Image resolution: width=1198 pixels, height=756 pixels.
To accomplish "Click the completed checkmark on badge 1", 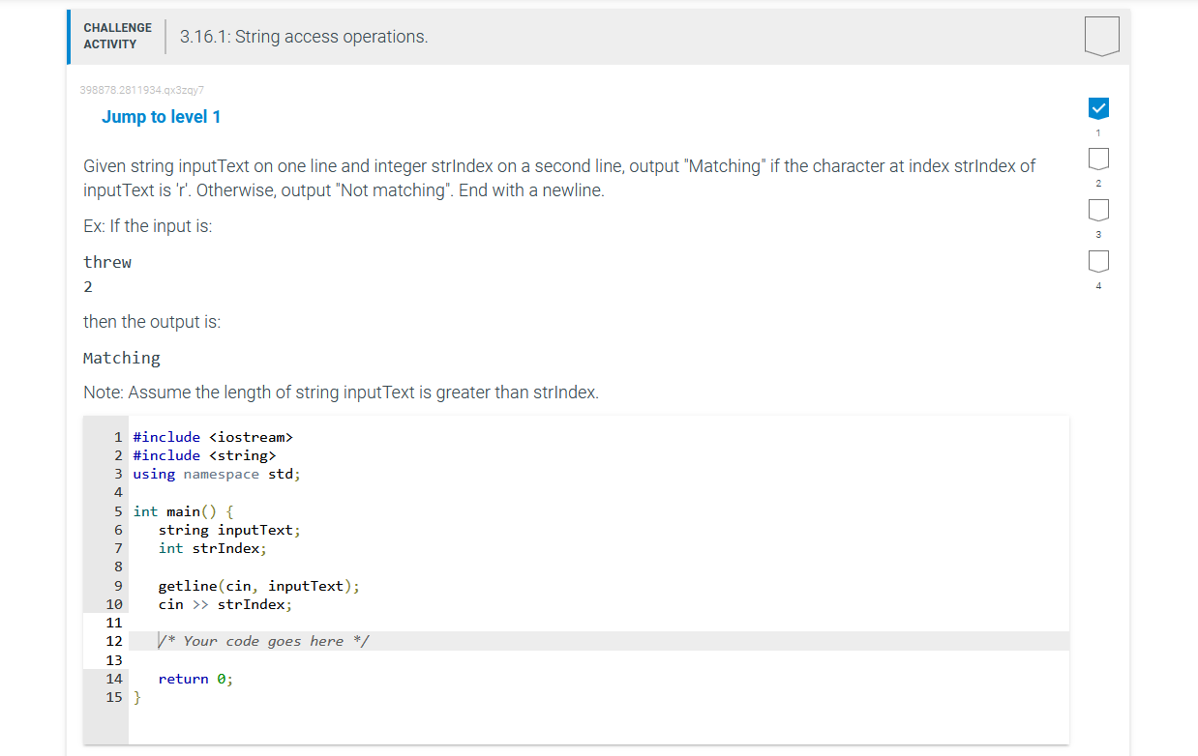I will 1098,107.
